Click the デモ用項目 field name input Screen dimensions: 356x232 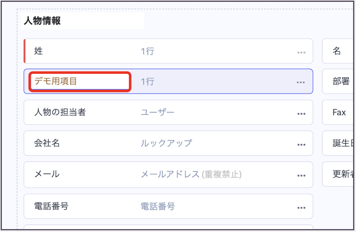pyautogui.click(x=80, y=81)
